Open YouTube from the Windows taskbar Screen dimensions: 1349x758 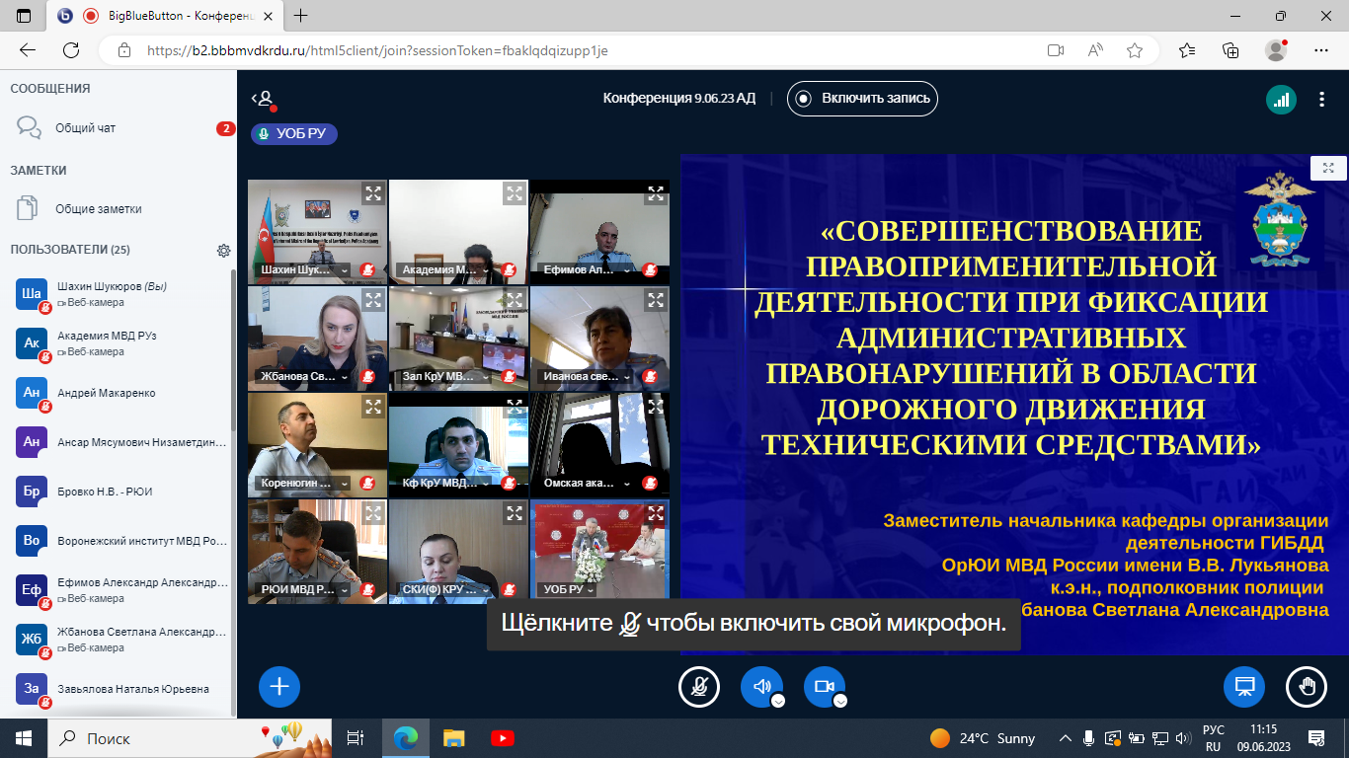502,738
